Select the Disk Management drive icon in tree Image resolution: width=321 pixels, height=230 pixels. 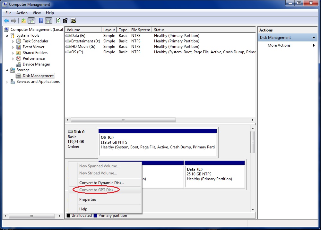(x=19, y=76)
